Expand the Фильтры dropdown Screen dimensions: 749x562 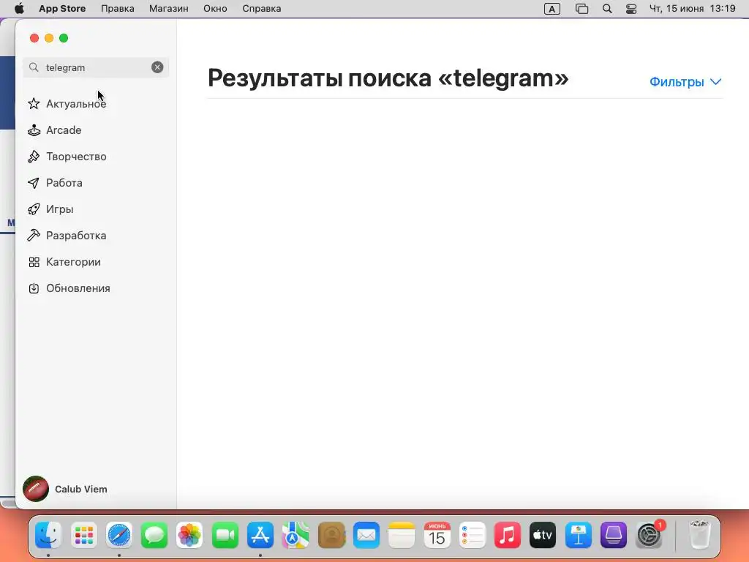tap(685, 82)
